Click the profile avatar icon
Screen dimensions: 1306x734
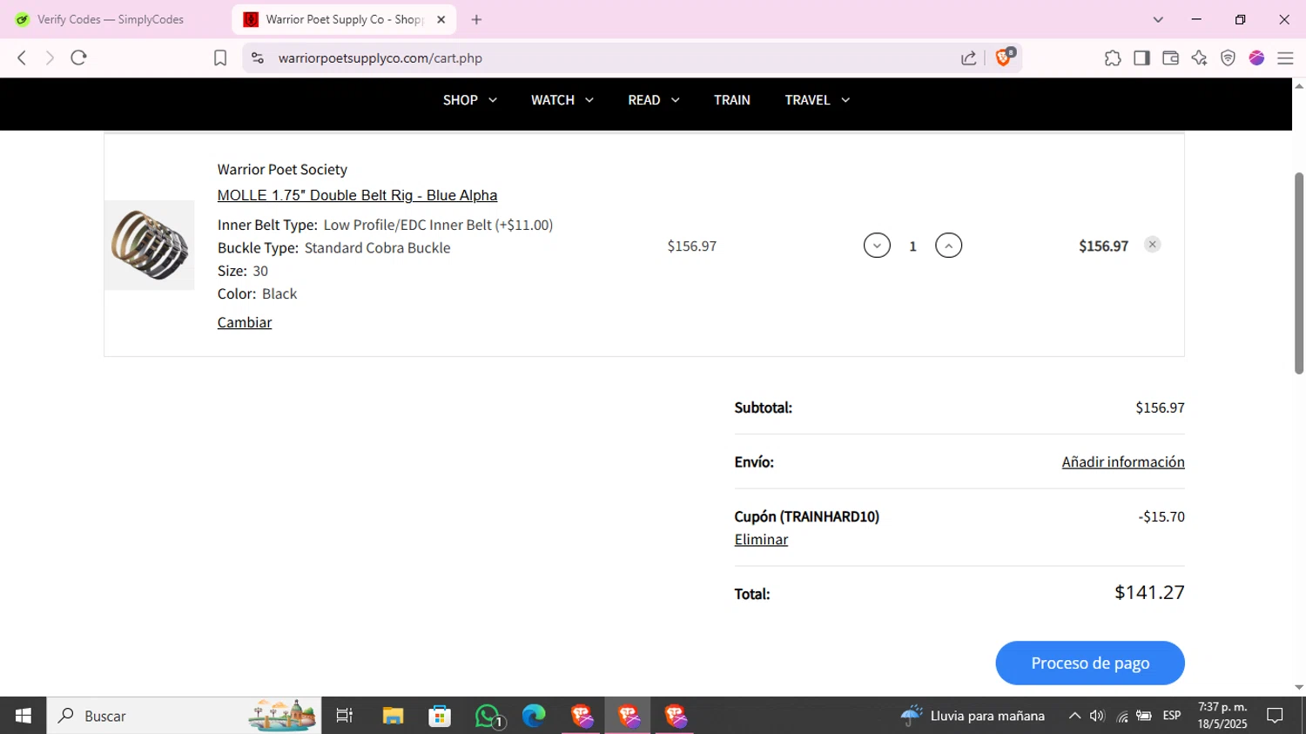[1256, 57]
